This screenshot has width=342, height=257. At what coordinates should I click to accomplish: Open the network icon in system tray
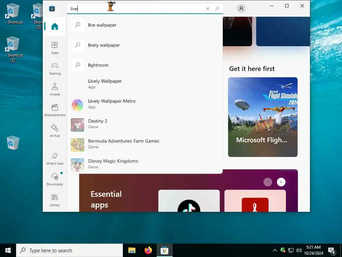pyautogui.click(x=291, y=250)
